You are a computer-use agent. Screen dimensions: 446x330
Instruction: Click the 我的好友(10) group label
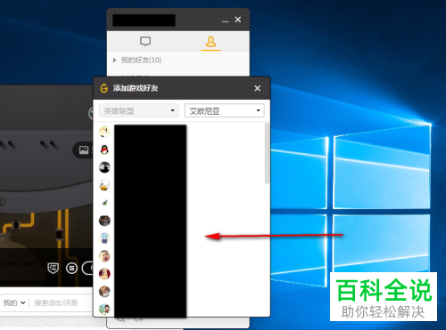(x=141, y=60)
